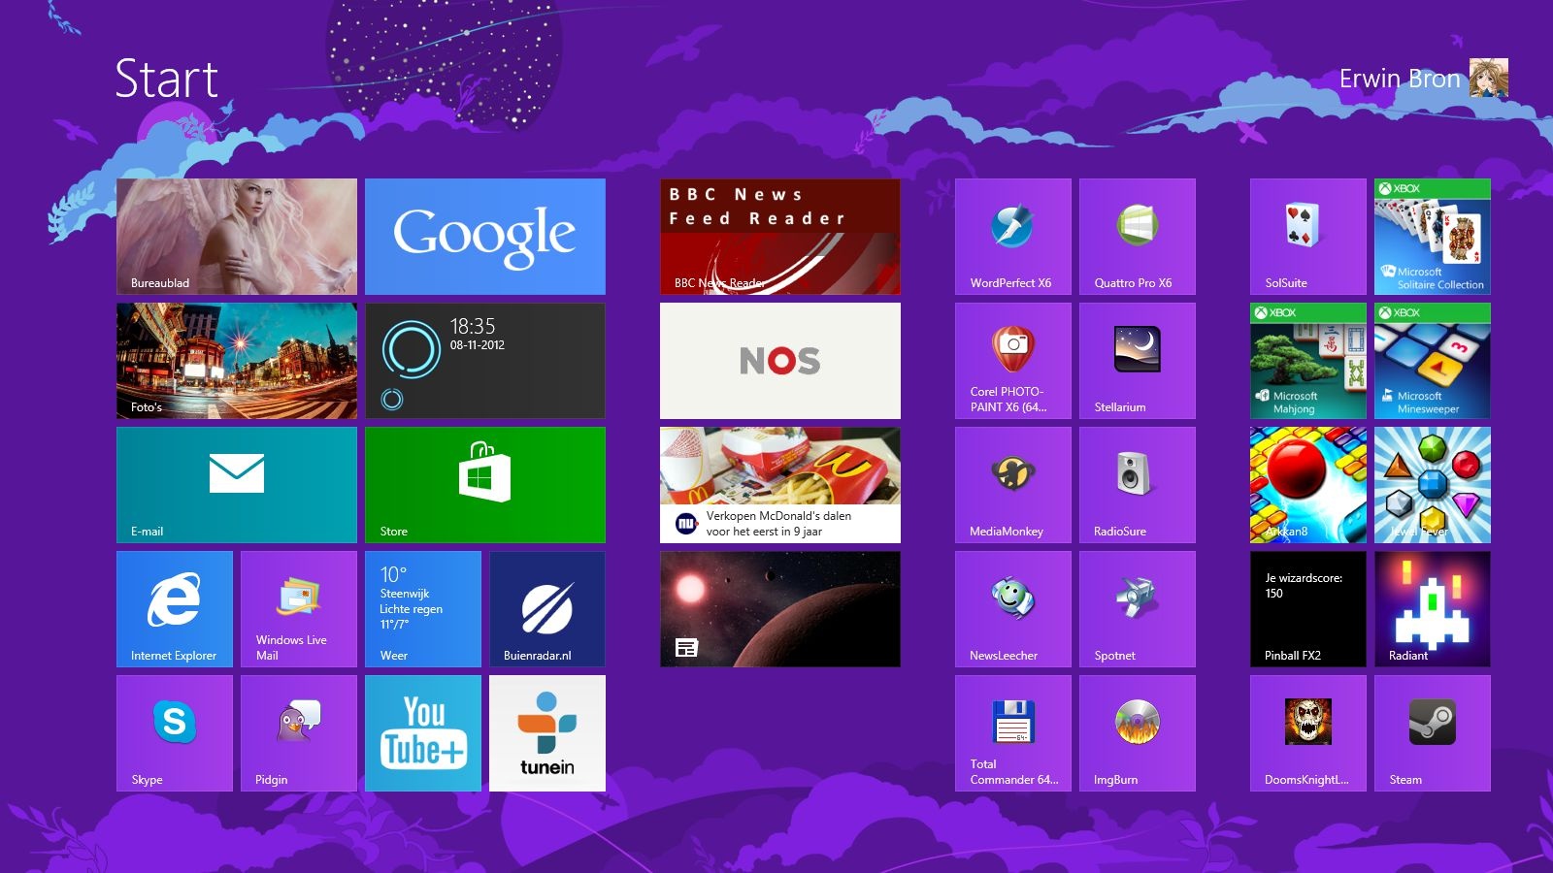The height and width of the screenshot is (873, 1553).
Task: Launch MediaMonkey
Action: (1013, 485)
